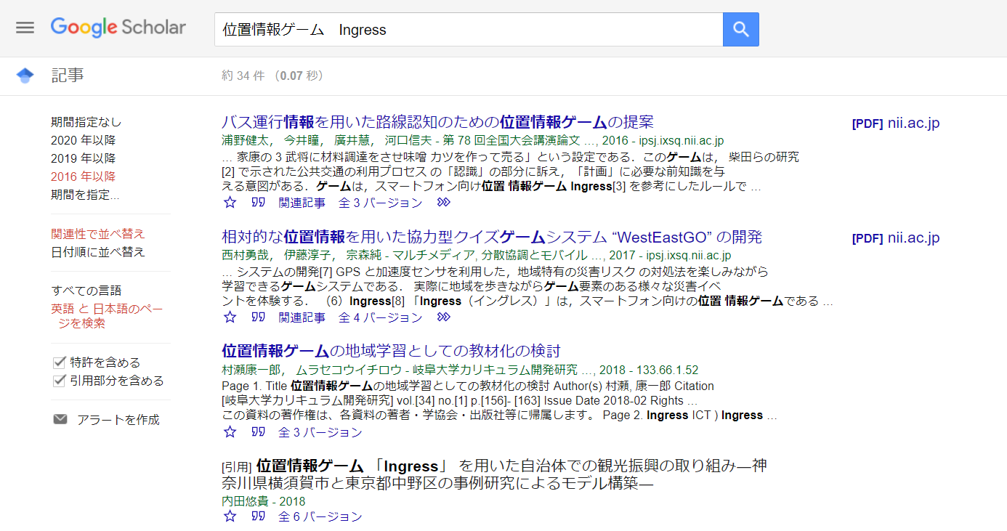This screenshot has height=531, width=1007.
Task: Open バス運行情報を用いた路線認知 article title
Action: 437,121
